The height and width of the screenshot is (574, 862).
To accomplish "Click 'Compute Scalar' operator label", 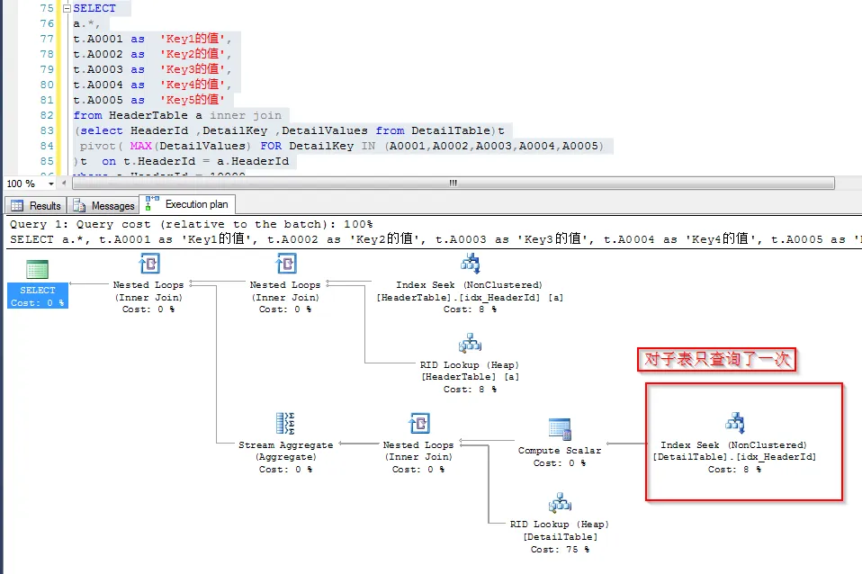I will click(x=560, y=450).
